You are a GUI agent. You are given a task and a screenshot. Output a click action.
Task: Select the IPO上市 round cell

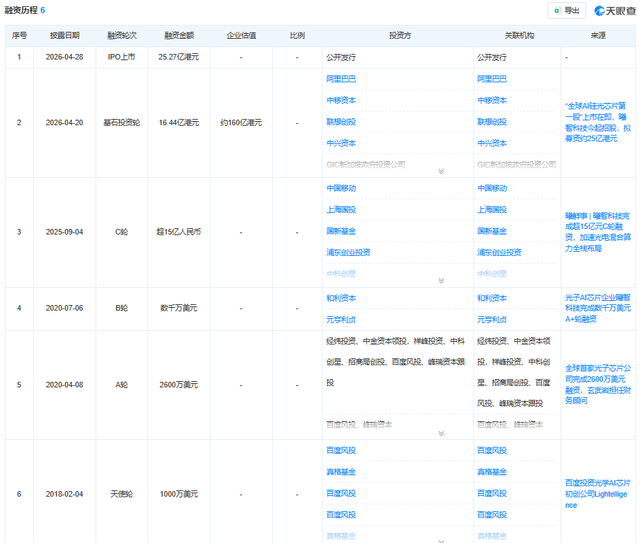121,57
